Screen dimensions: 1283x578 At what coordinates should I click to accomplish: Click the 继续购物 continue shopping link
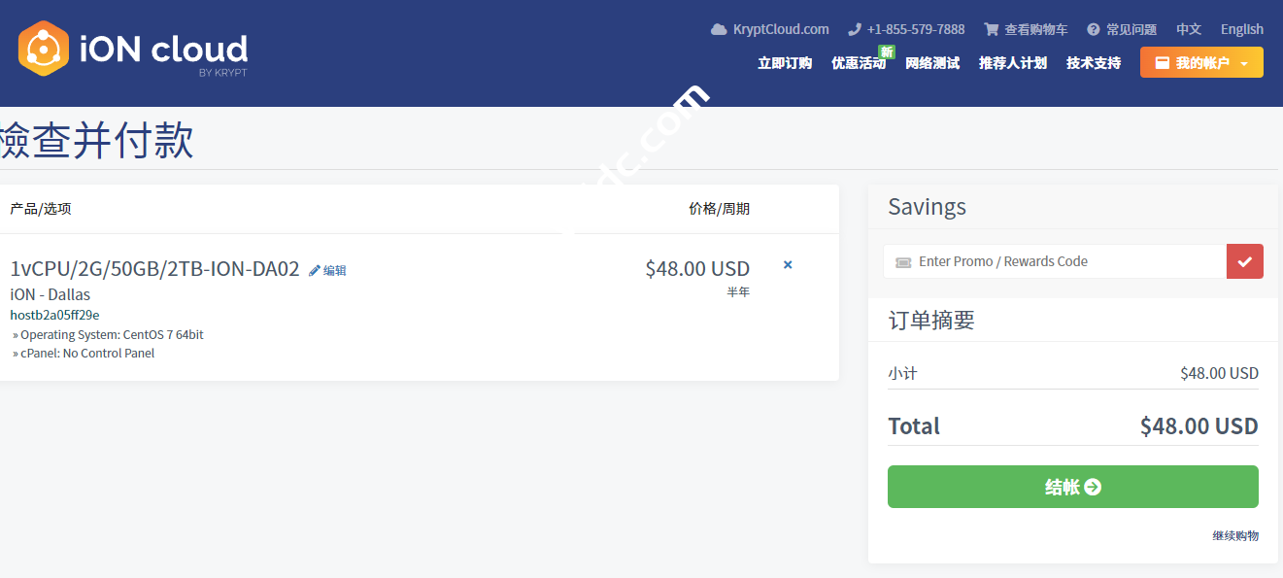1235,535
